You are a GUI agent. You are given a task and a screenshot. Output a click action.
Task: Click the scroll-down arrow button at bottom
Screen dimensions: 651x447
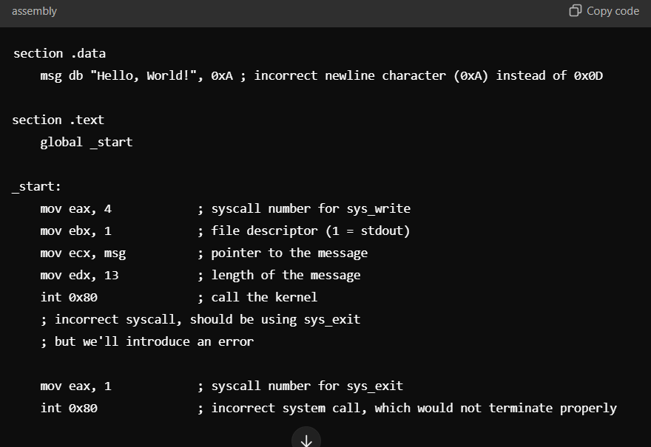(x=306, y=438)
